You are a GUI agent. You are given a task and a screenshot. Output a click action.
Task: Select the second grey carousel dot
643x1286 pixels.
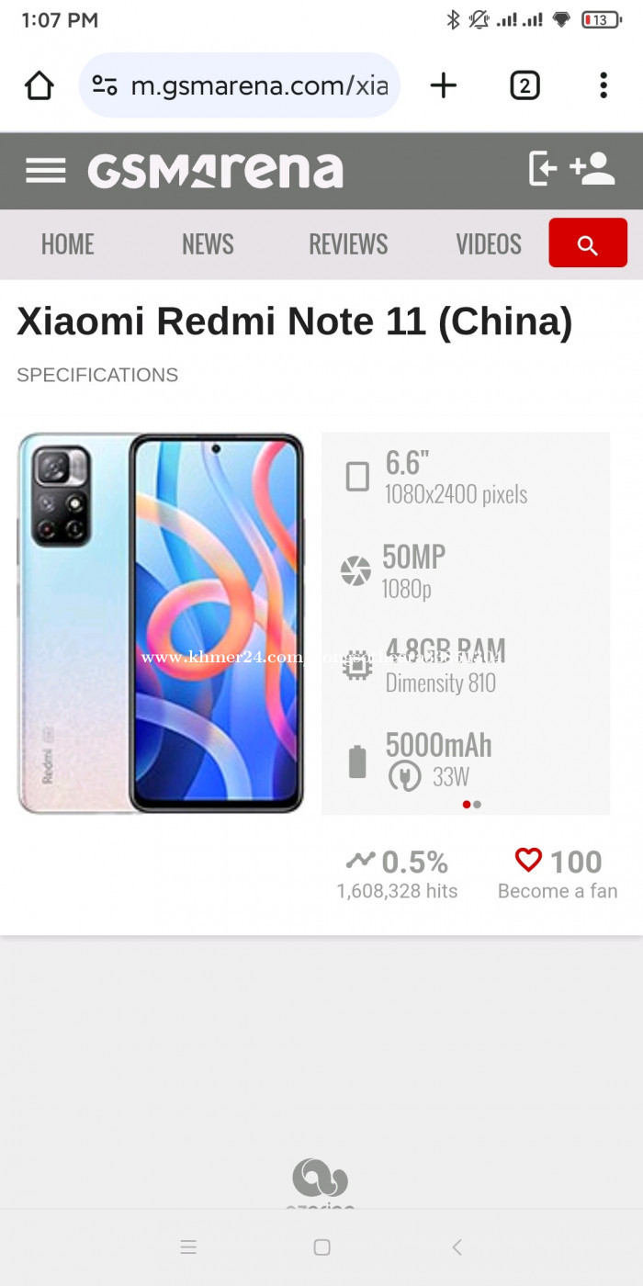(477, 805)
